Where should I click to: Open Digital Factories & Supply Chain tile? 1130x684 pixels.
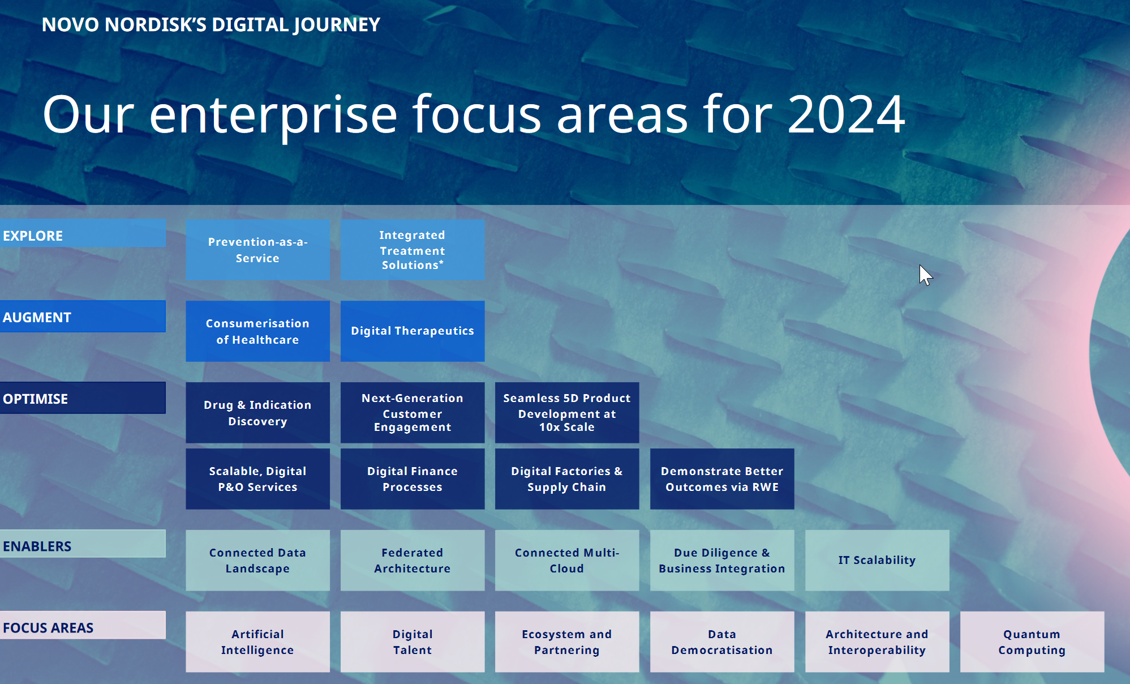[x=566, y=479]
